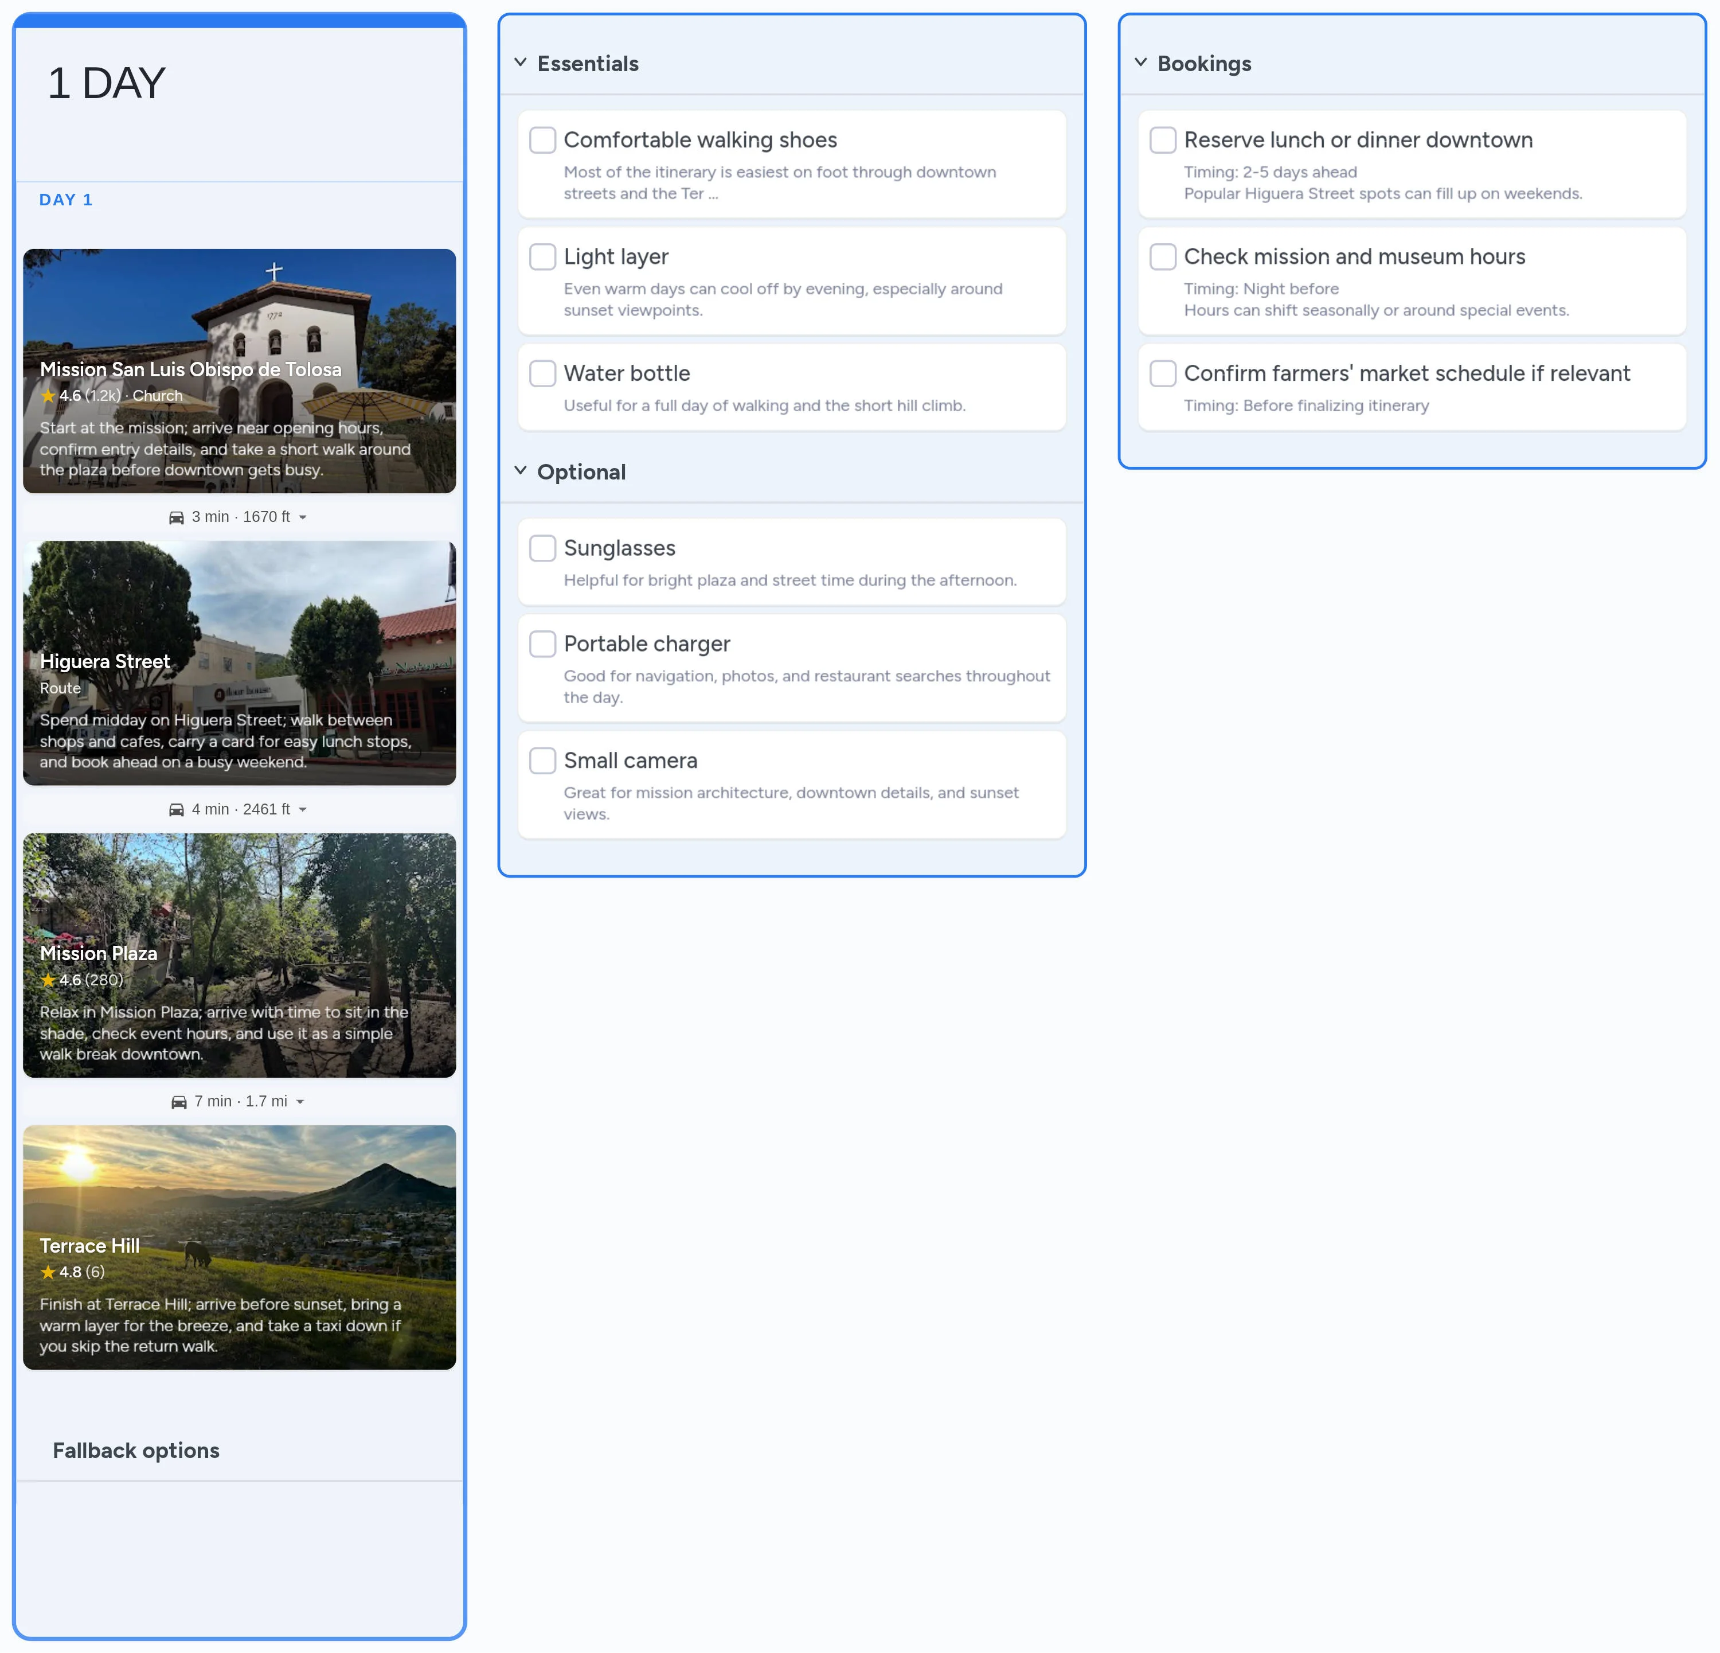Check off Comfortable walking shoes
The width and height of the screenshot is (1720, 1653).
pos(542,139)
